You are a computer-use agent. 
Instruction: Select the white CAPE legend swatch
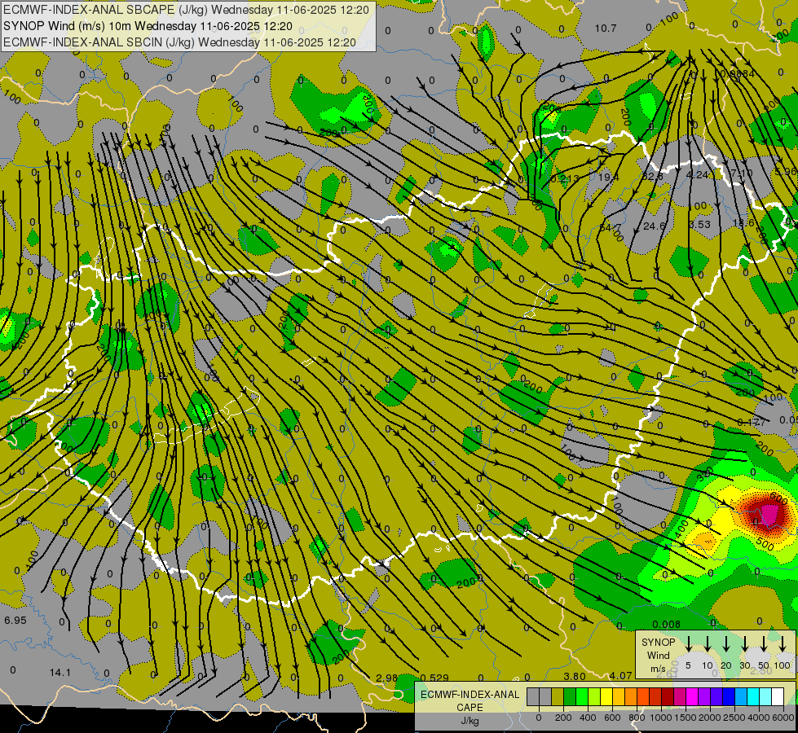coord(778,696)
